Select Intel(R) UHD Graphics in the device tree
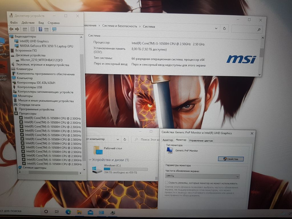This screenshot has height=219, width=292. click(34, 41)
